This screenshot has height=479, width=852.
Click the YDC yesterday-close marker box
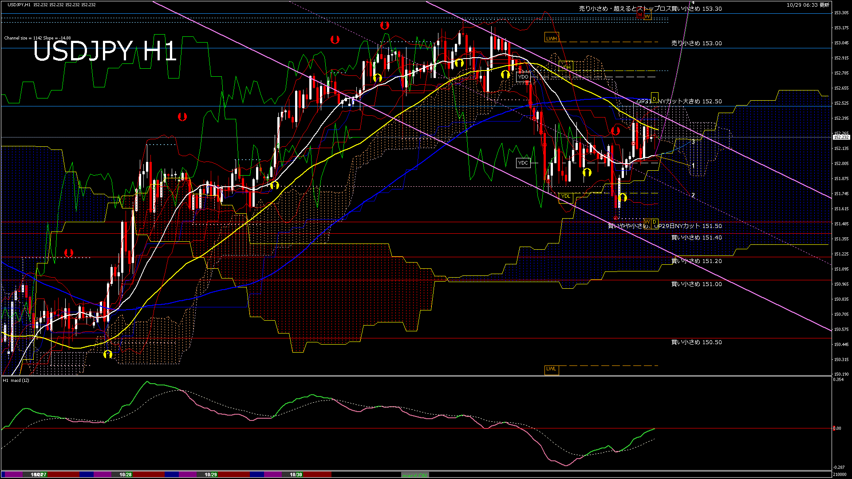[x=524, y=163]
